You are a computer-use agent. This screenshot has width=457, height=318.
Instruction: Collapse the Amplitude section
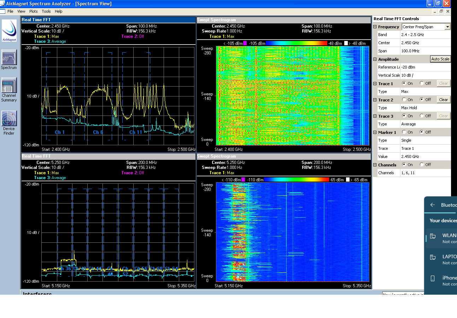[x=375, y=59]
